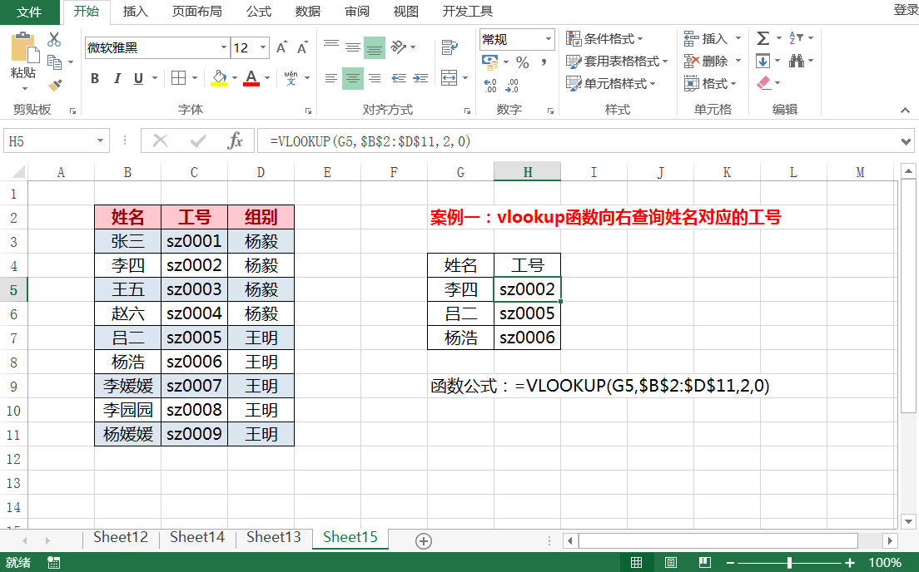Click 登录 sign in link
Viewport: 919px width, 572px height.
(907, 9)
